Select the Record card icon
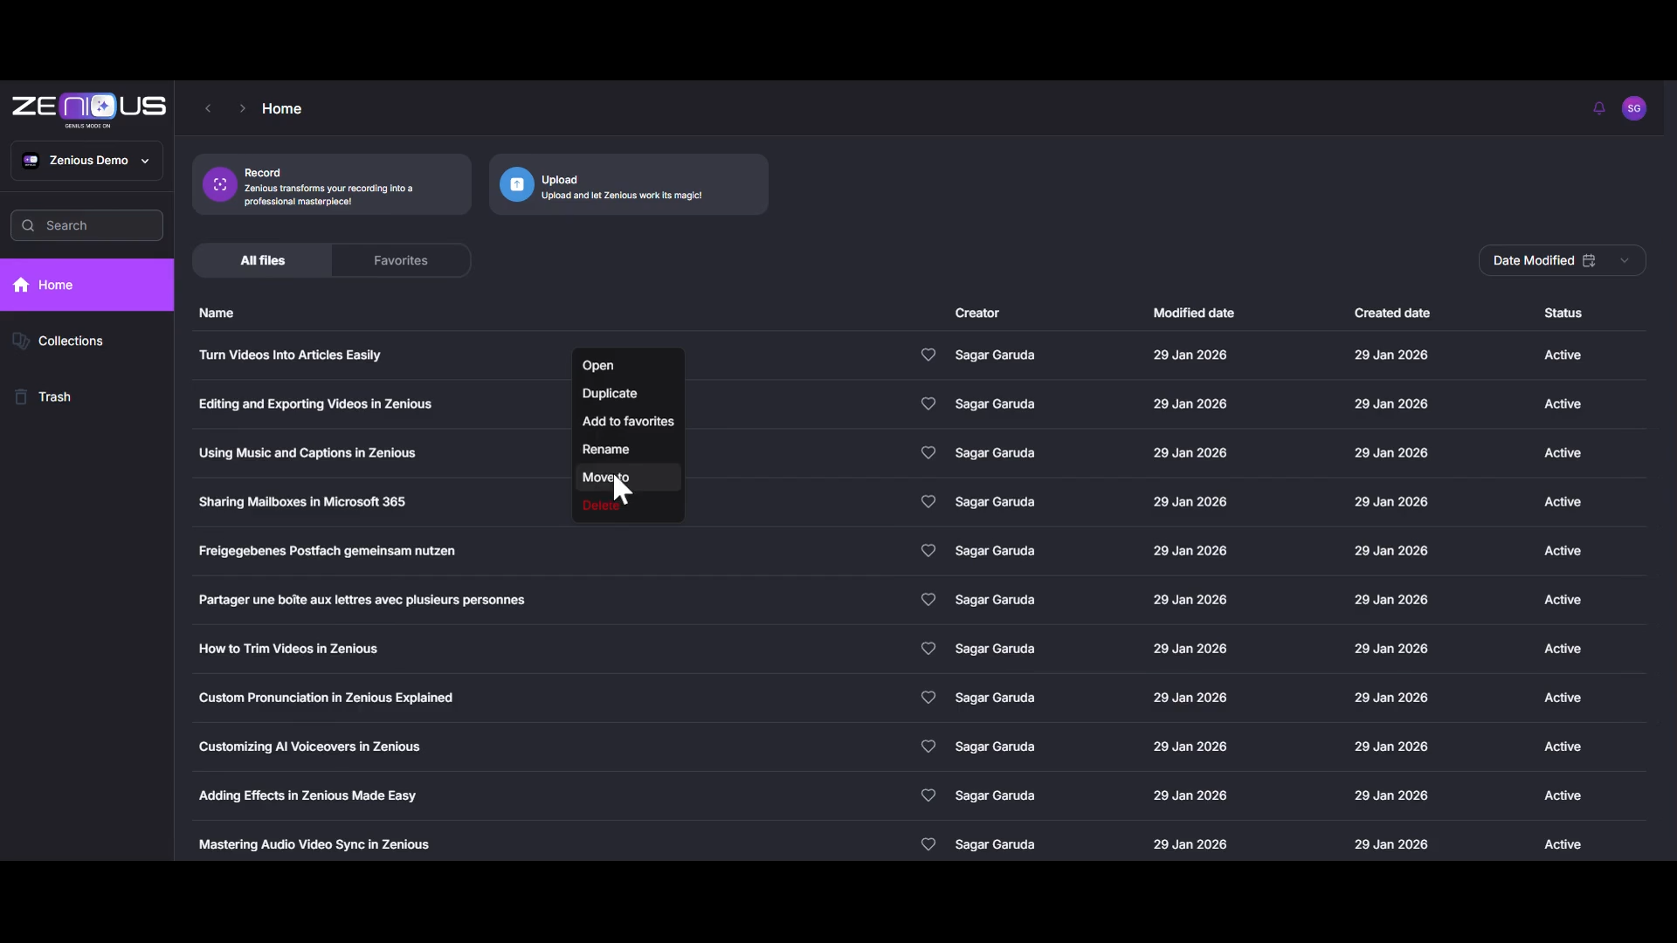1677x943 pixels. coord(219,184)
